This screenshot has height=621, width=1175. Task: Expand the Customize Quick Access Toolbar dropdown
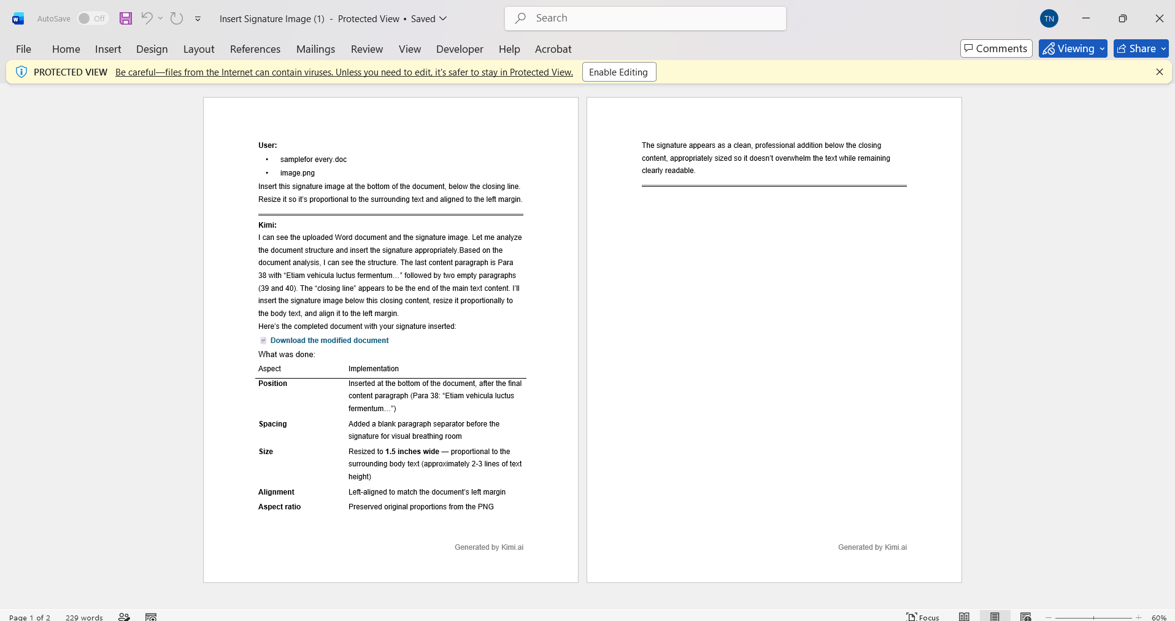point(198,19)
